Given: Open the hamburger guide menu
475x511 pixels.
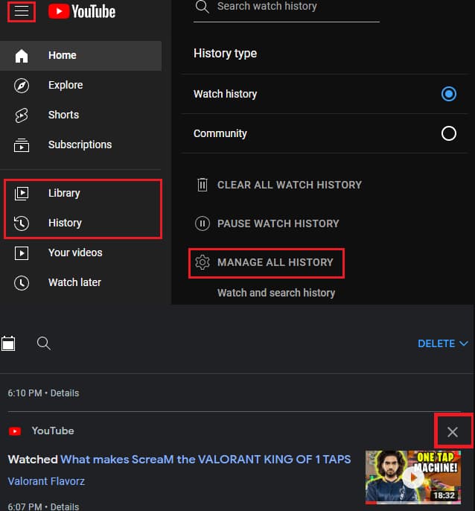Looking at the screenshot, I should (x=22, y=11).
